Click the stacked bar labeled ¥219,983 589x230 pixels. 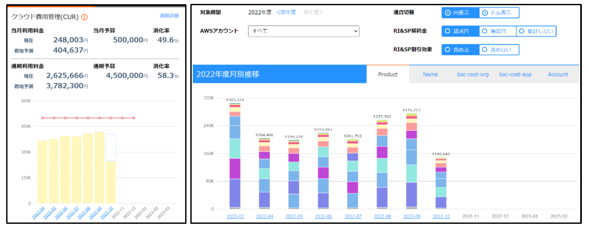(323, 171)
